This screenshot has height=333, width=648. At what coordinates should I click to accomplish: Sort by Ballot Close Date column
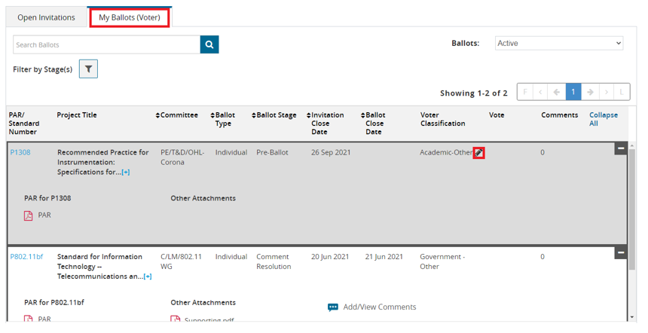[x=373, y=124]
